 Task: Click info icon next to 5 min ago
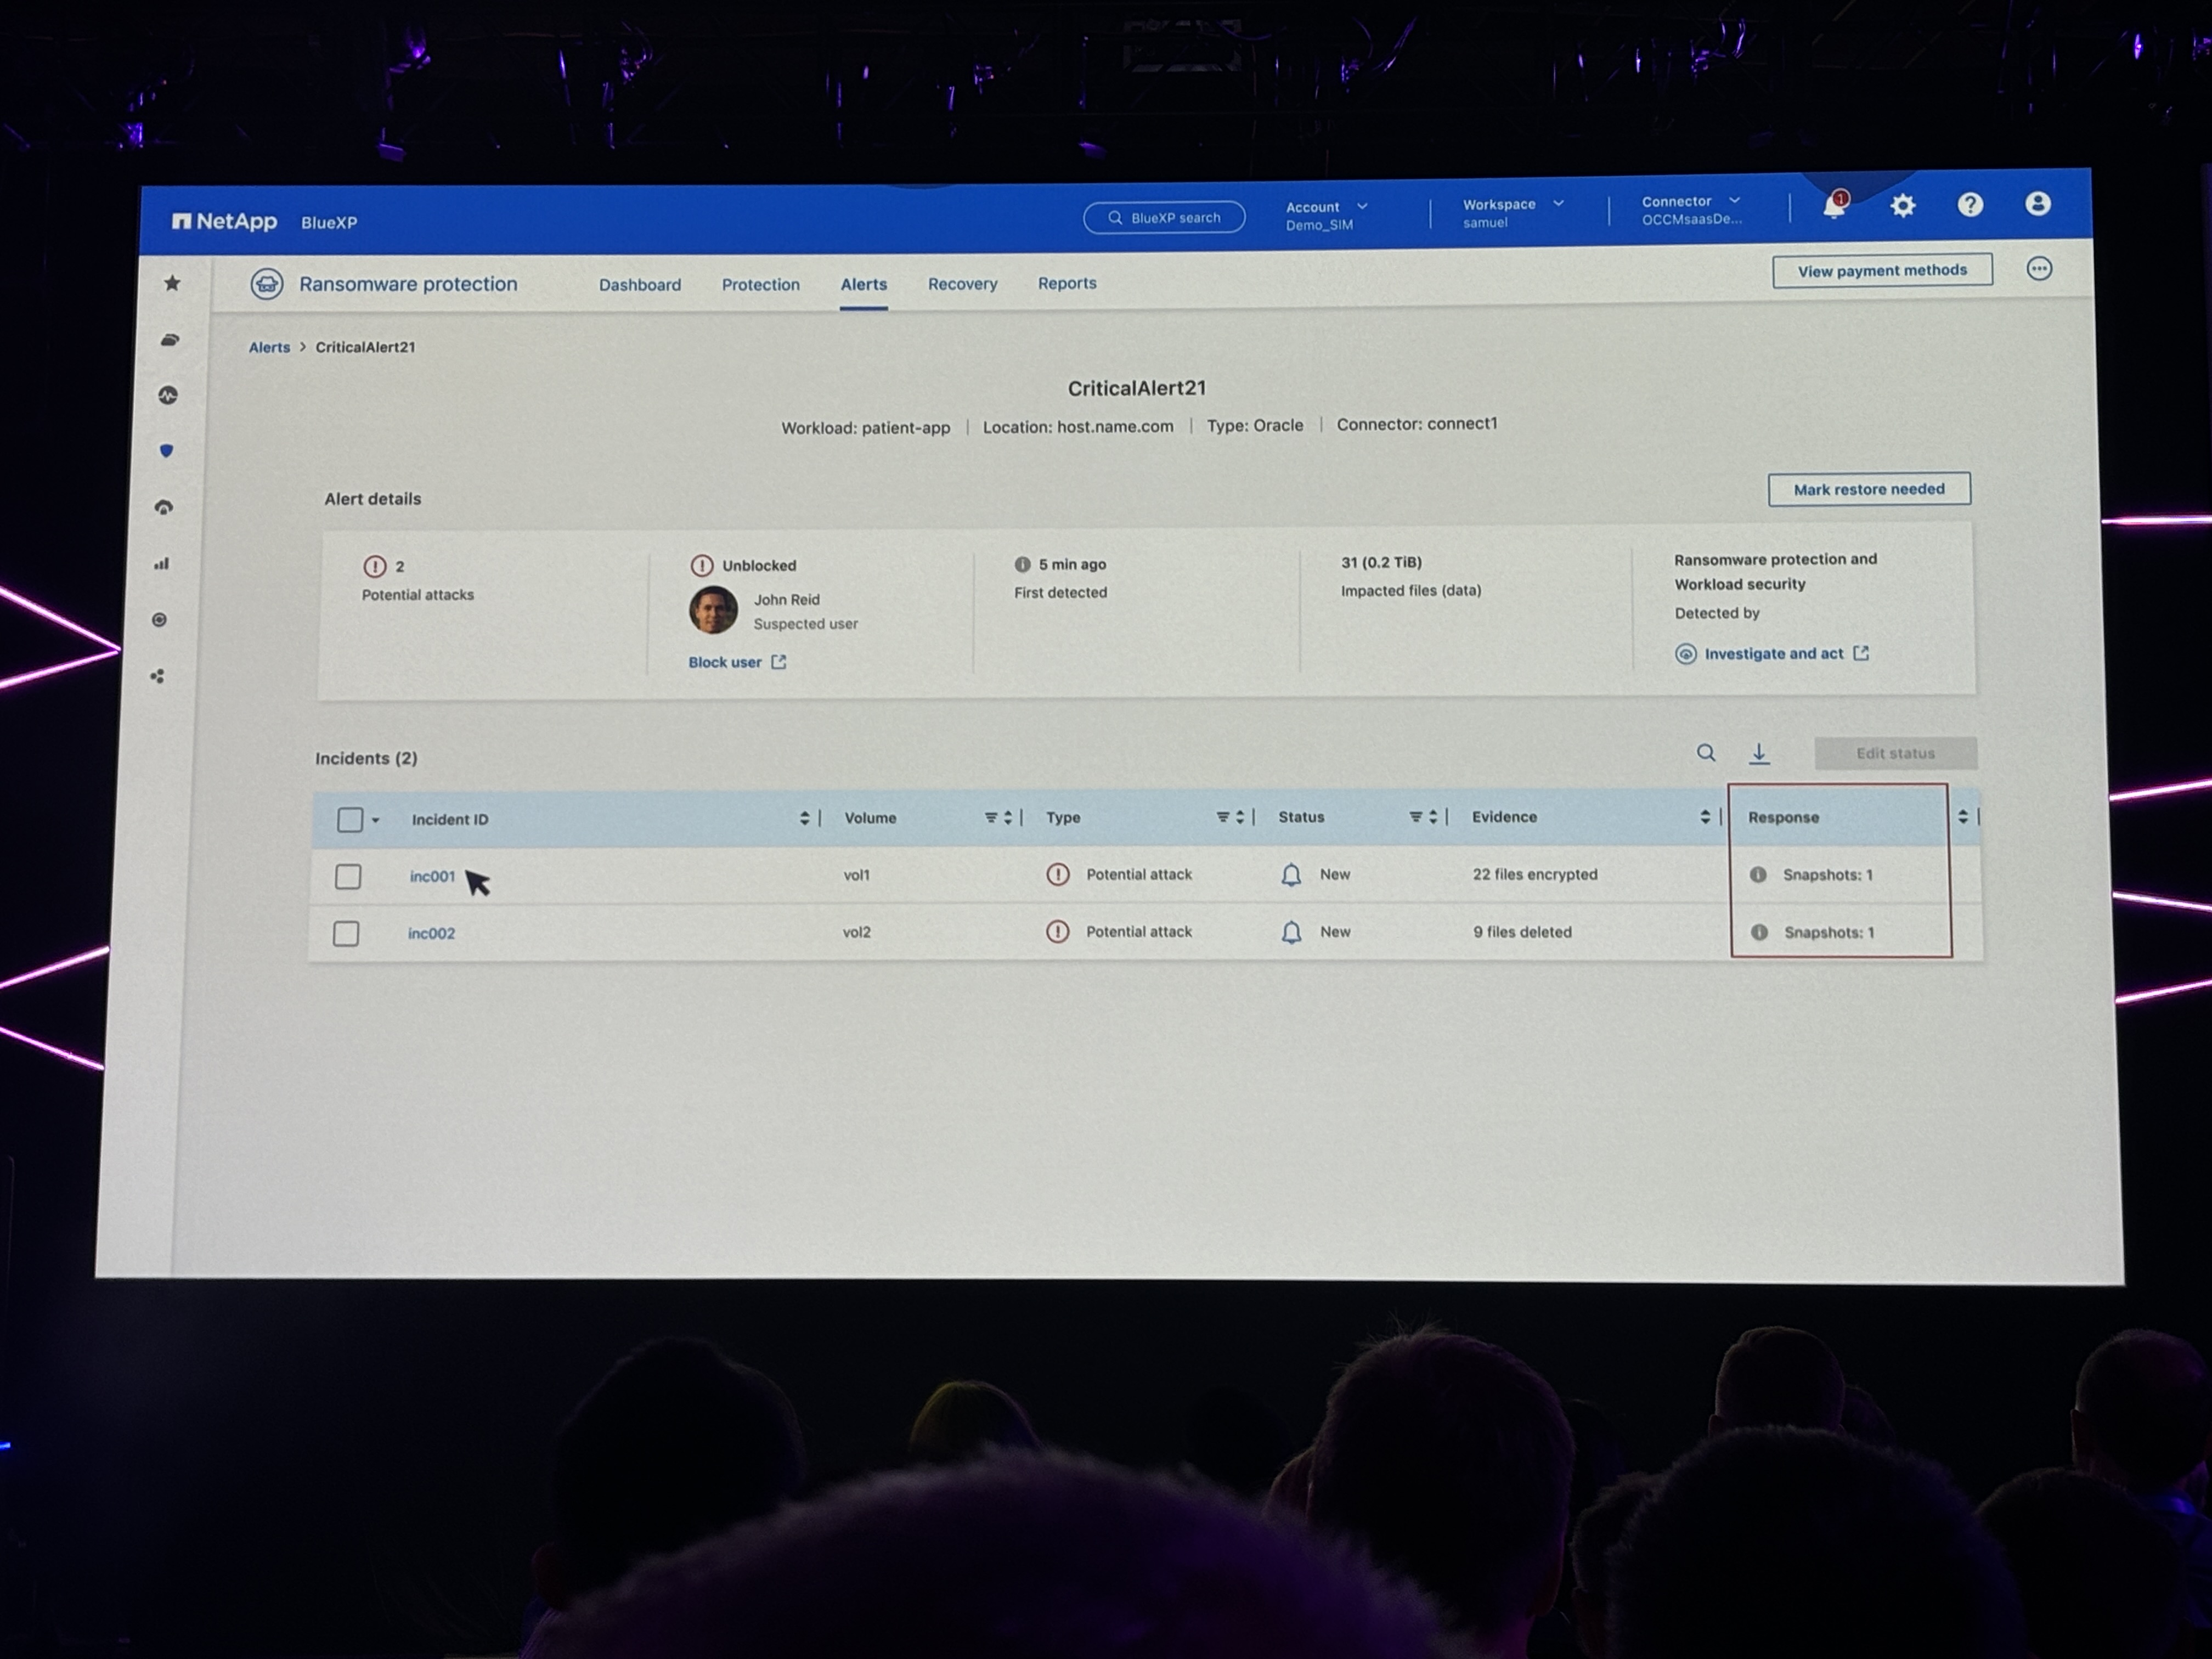click(x=1022, y=564)
